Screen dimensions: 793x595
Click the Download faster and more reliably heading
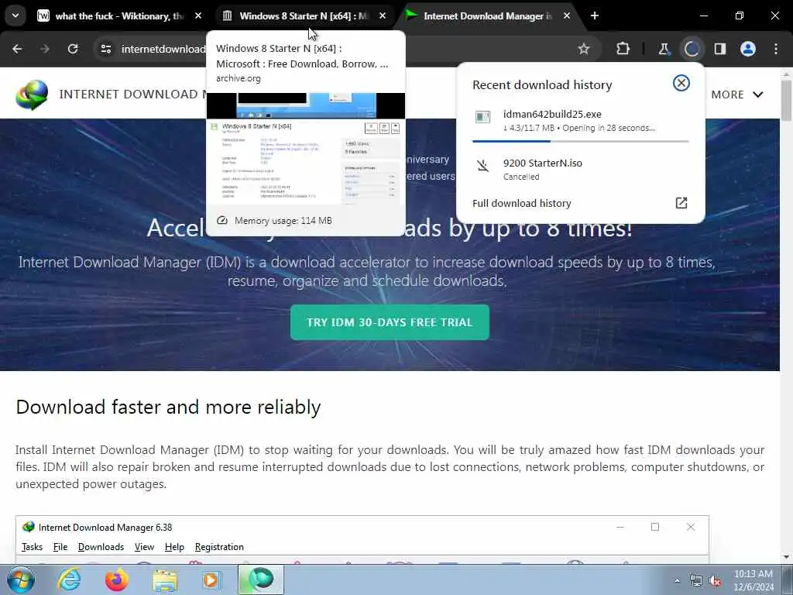point(168,408)
